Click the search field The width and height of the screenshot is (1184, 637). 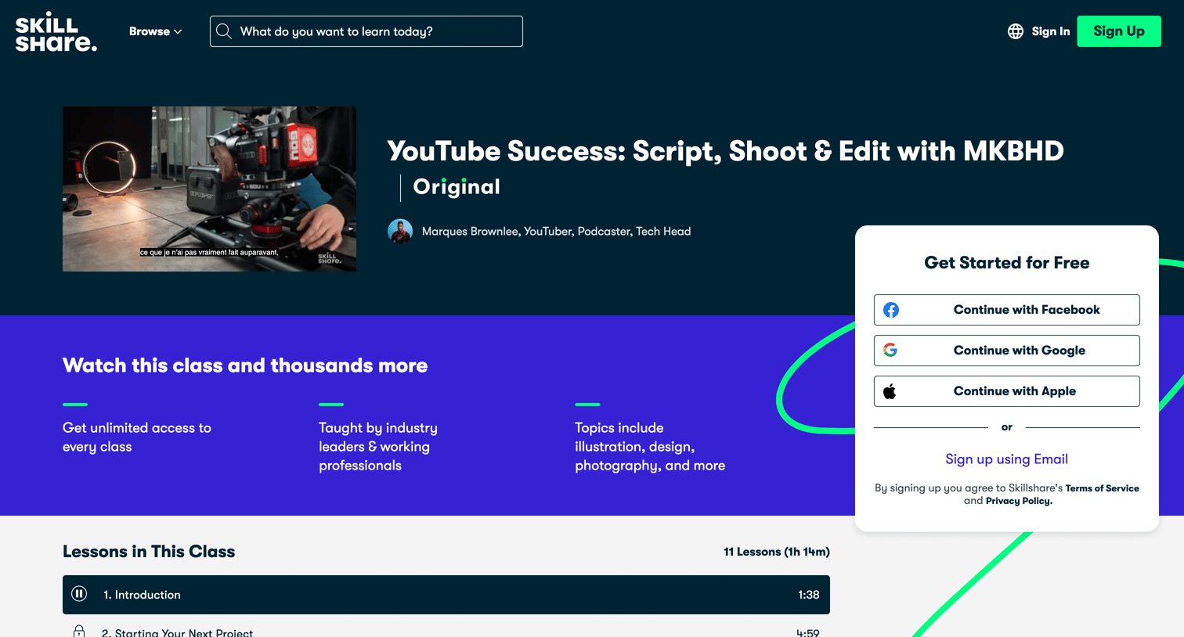(366, 31)
